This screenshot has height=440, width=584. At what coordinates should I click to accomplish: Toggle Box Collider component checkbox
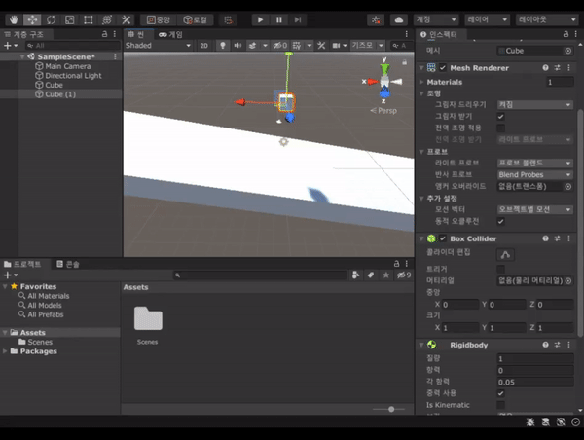443,238
